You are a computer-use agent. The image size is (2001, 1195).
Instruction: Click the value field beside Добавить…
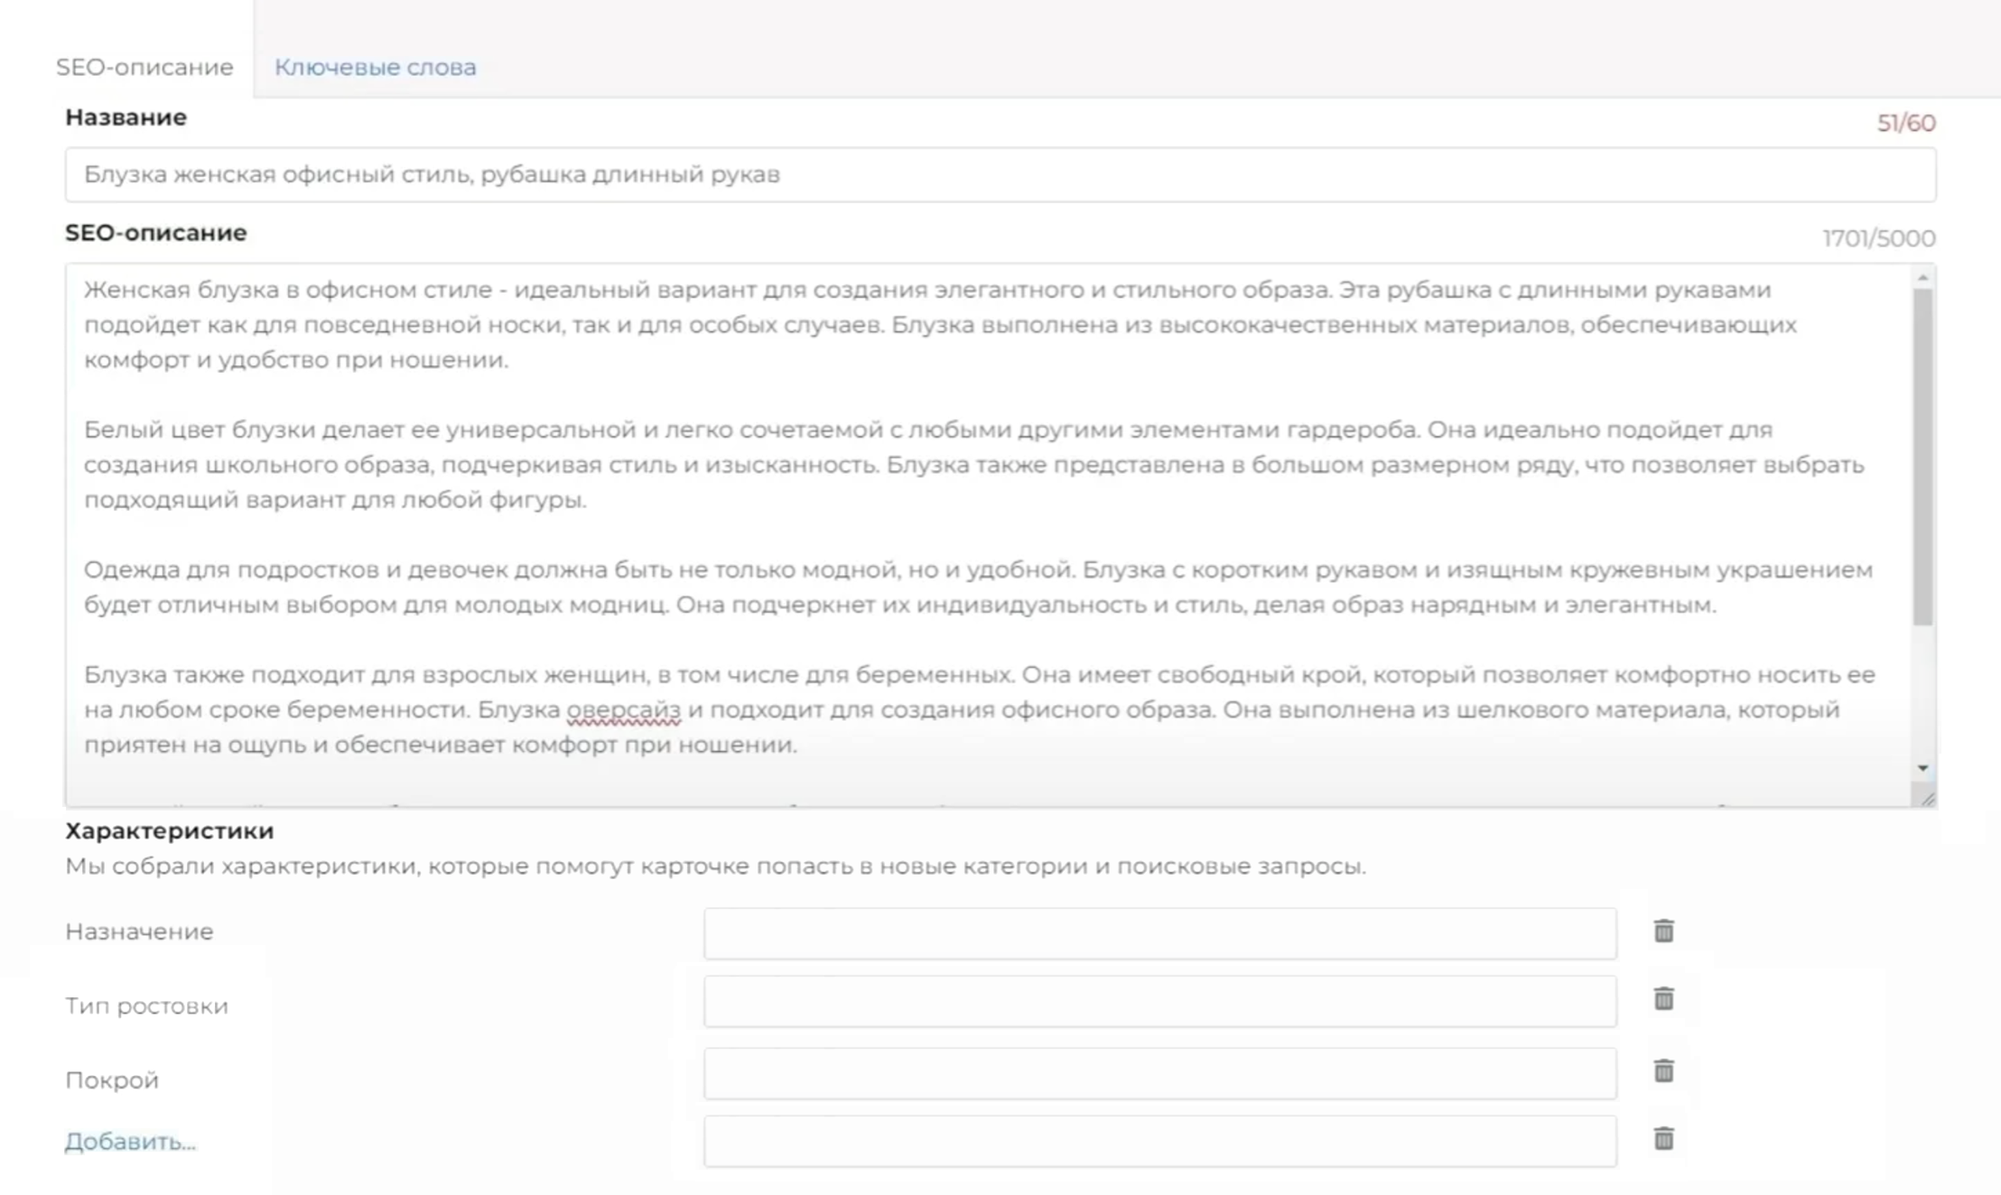[1160, 1141]
